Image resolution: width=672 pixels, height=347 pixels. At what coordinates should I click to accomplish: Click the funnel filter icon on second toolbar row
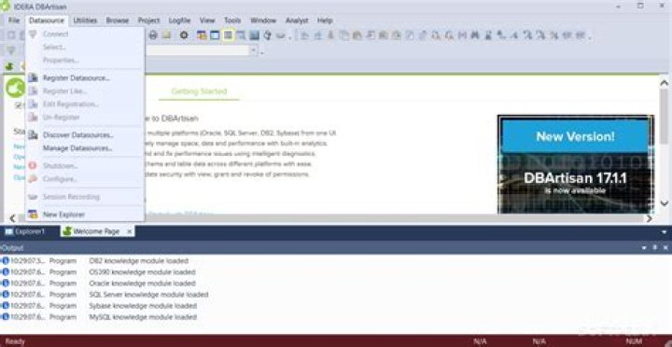coord(11,50)
